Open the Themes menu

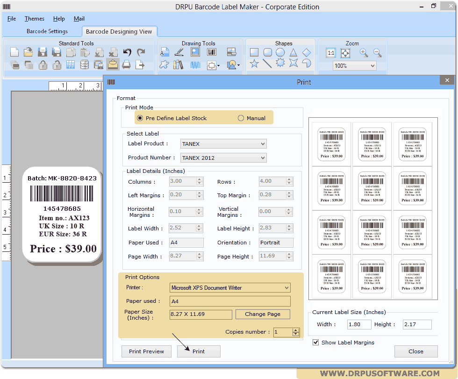click(x=34, y=19)
